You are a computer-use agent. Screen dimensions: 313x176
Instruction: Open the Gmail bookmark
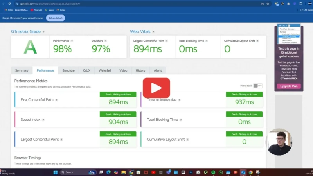pos(61,10)
